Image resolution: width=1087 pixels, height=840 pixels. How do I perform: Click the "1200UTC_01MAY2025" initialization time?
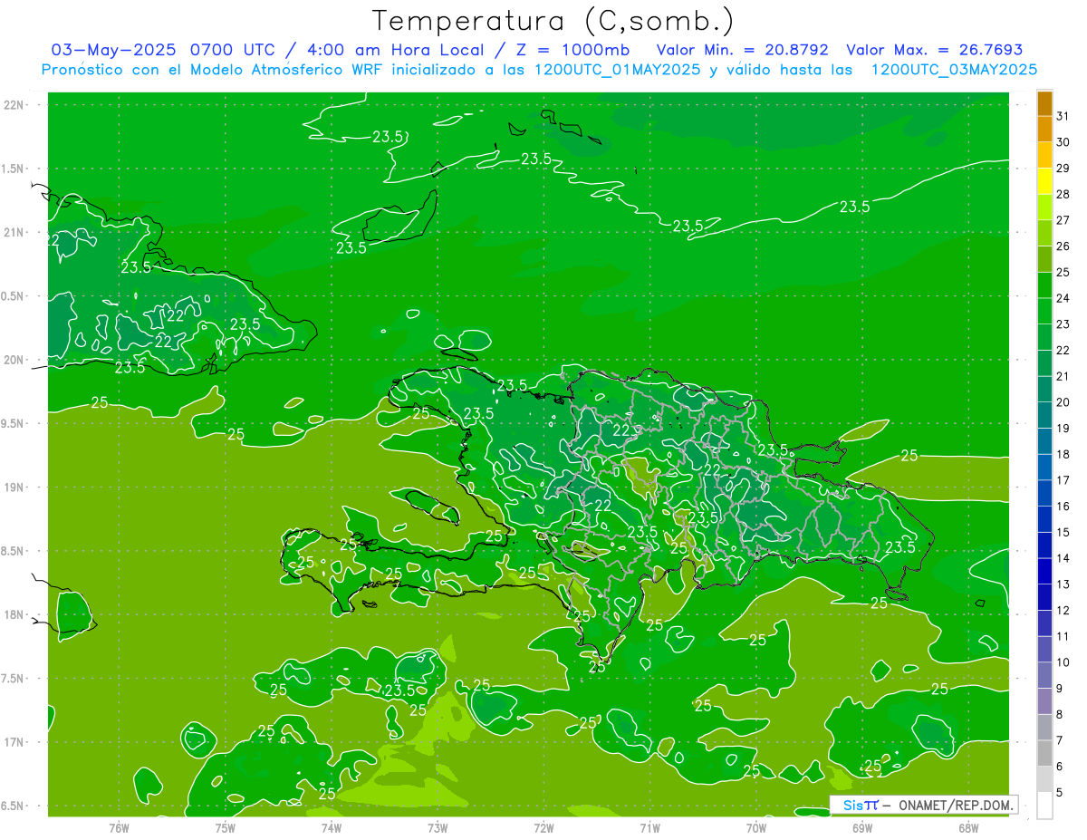click(x=617, y=70)
